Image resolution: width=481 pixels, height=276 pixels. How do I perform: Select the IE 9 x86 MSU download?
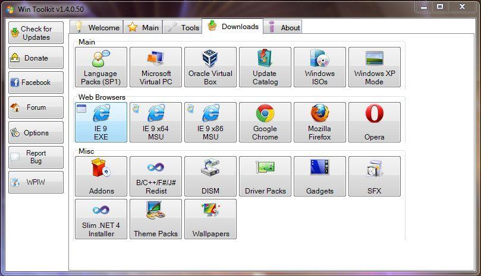coord(210,122)
